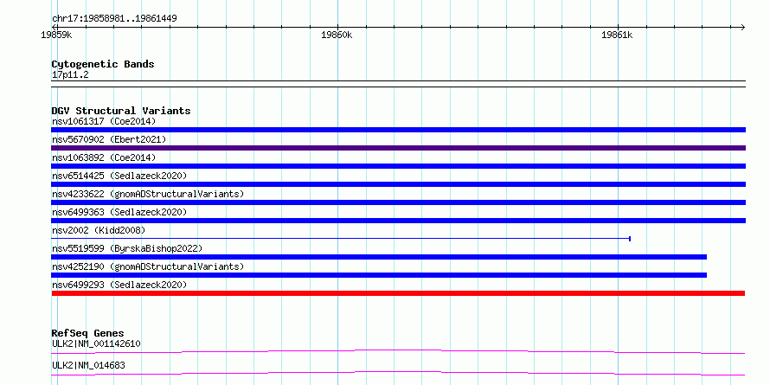Click the end tick of the nsv2002 line

tap(630, 239)
